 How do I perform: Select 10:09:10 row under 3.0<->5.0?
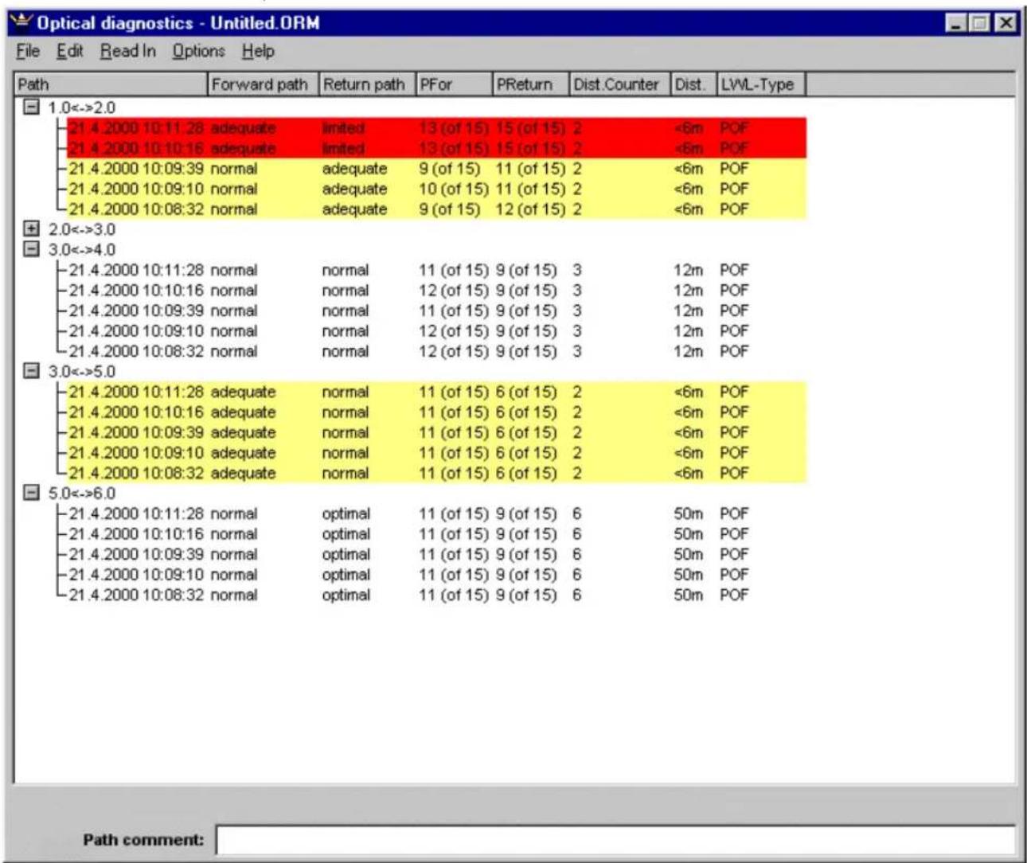coord(436,452)
